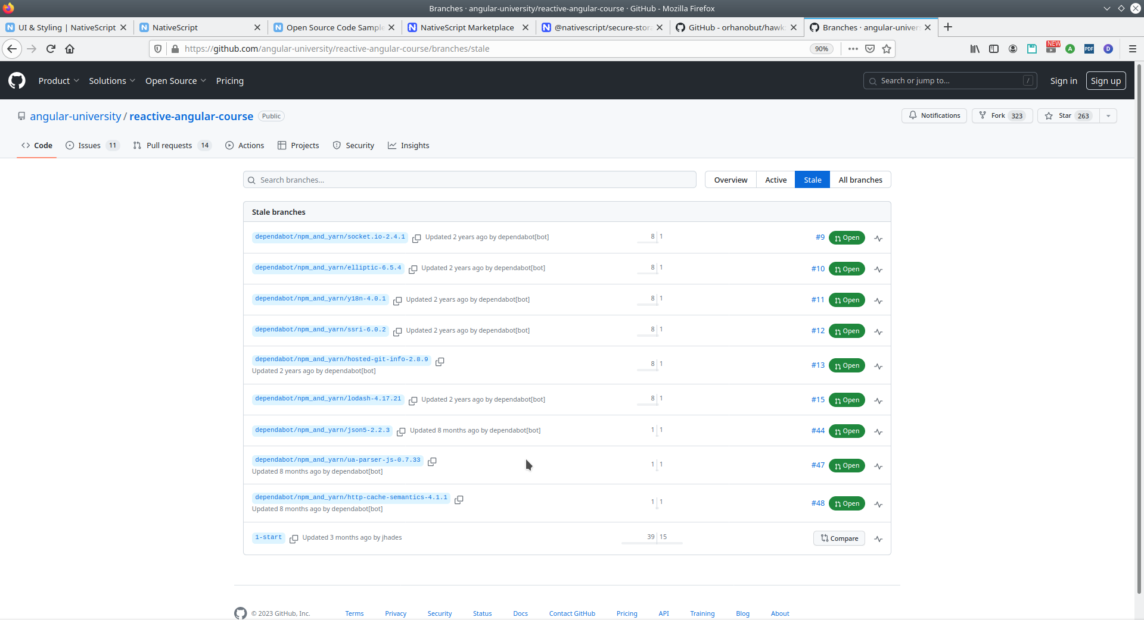Viewport: 1144px width, 620px height.
Task: Open Pricing page from header
Action: (x=230, y=81)
